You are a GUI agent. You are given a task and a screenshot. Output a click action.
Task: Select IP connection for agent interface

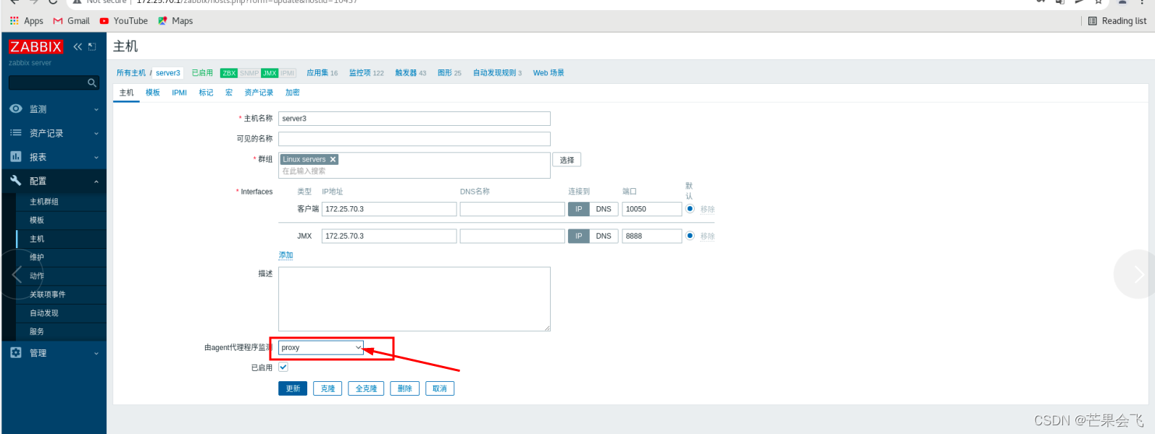(578, 209)
